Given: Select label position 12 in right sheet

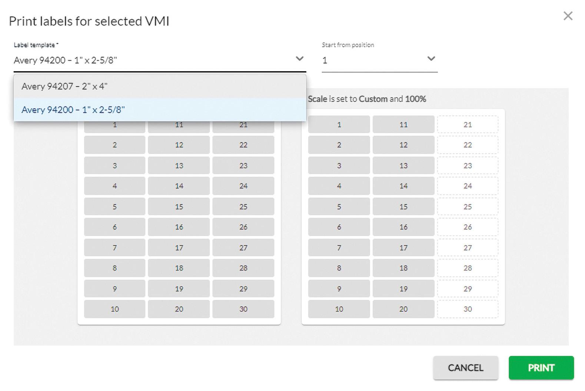Looking at the screenshot, I should click(x=403, y=145).
